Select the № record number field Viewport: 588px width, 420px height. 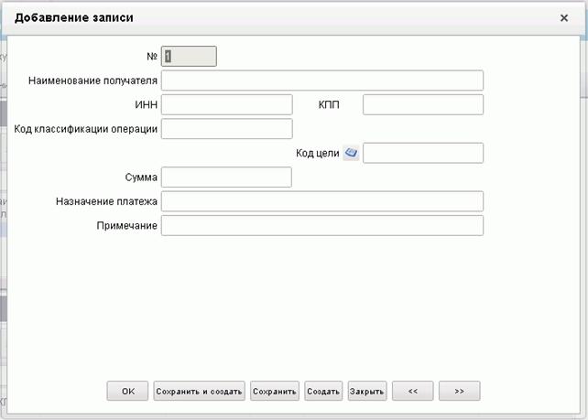189,56
